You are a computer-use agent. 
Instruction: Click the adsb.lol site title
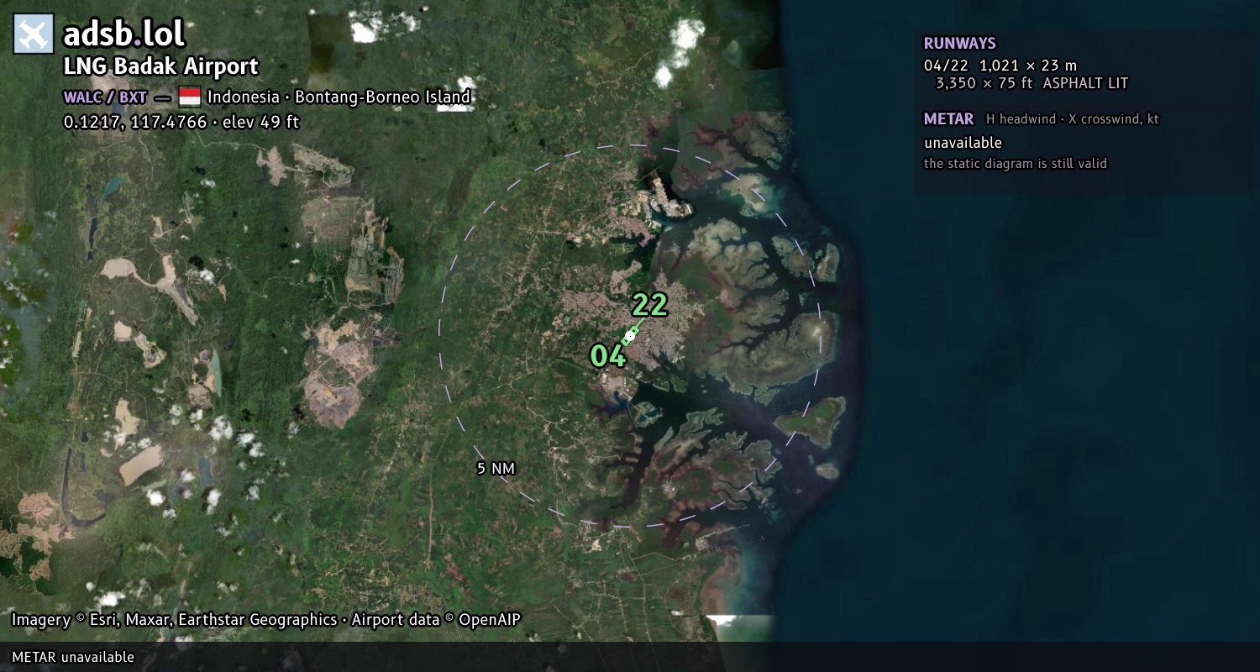point(124,34)
